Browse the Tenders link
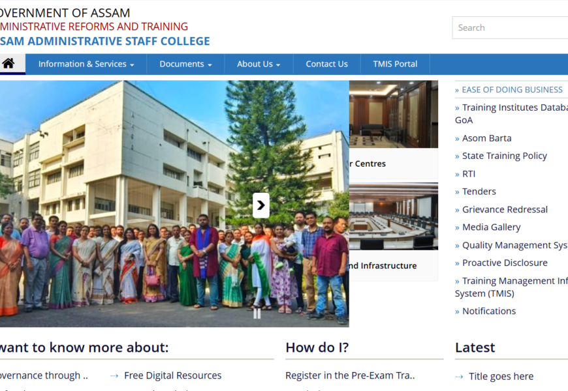The image size is (568, 391). 479,192
